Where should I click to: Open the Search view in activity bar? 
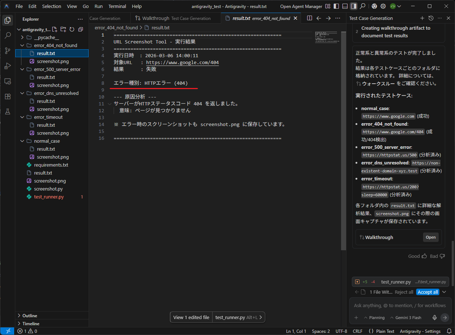click(7, 35)
